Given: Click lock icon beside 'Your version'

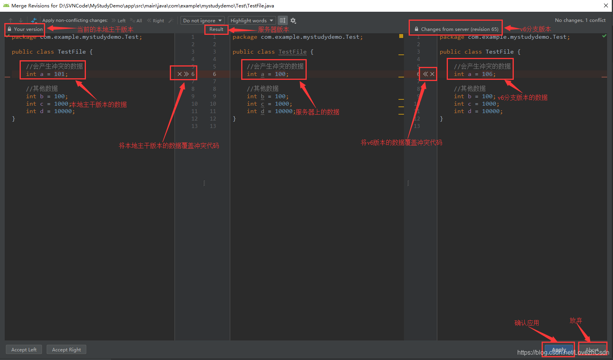Looking at the screenshot, I should point(9,29).
